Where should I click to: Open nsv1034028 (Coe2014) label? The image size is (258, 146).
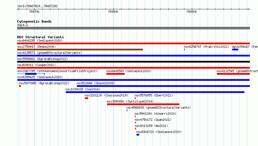[x=83, y=89]
